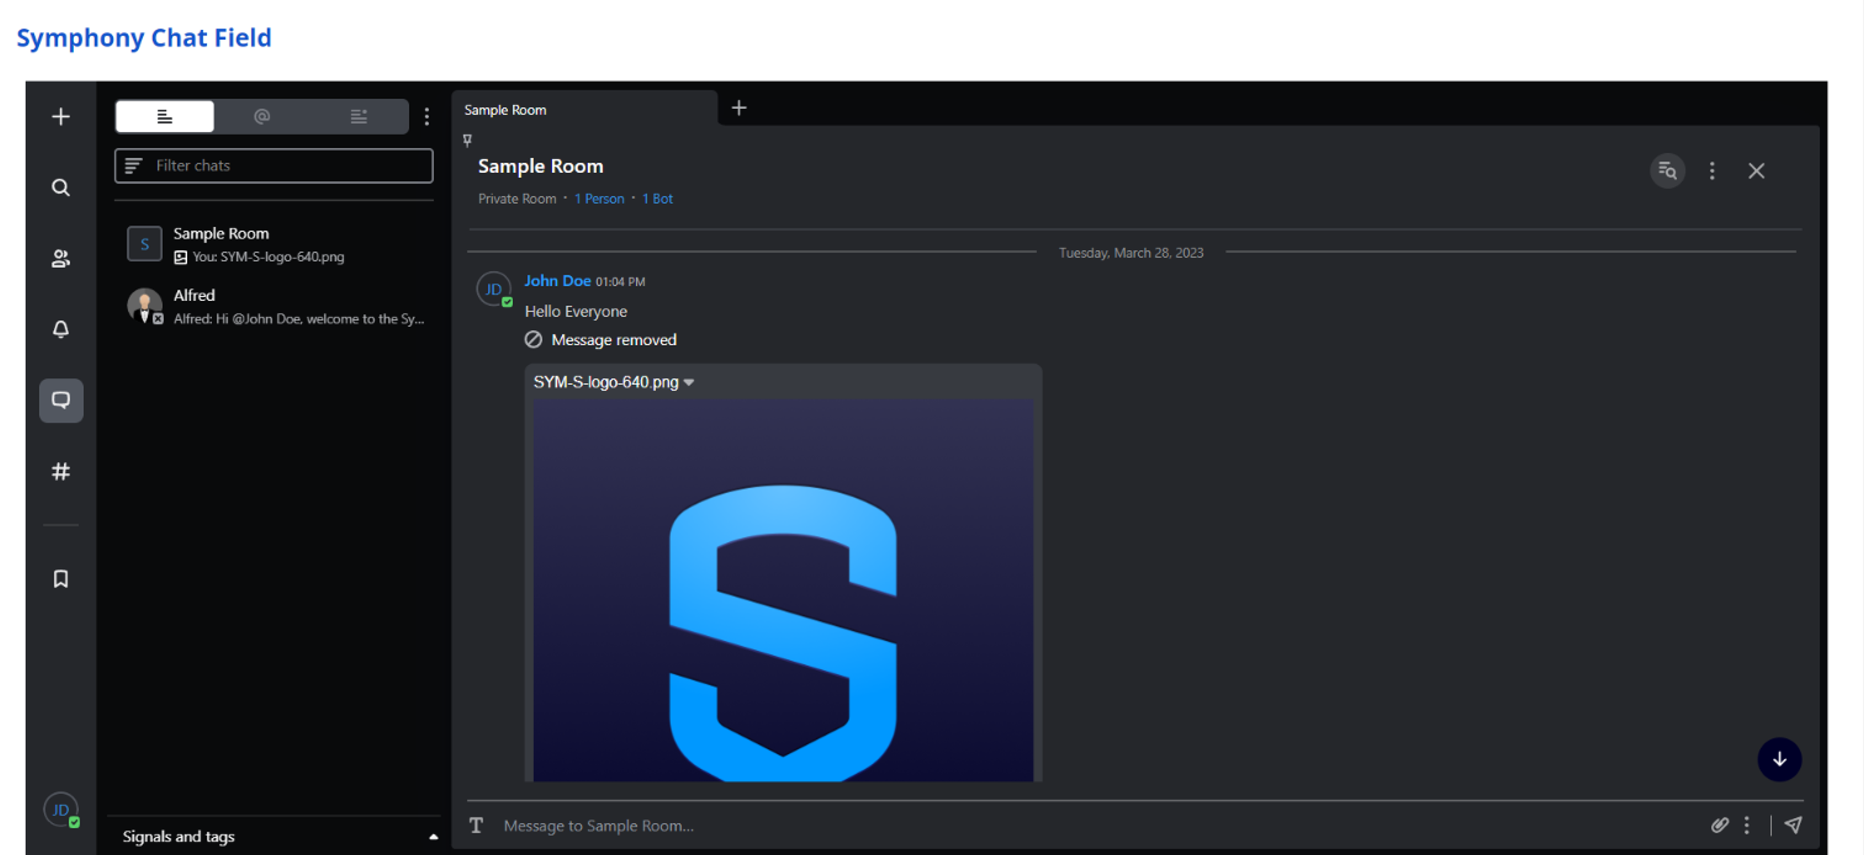Send message with paper plane icon
This screenshot has width=1864, height=855.
(x=1793, y=824)
